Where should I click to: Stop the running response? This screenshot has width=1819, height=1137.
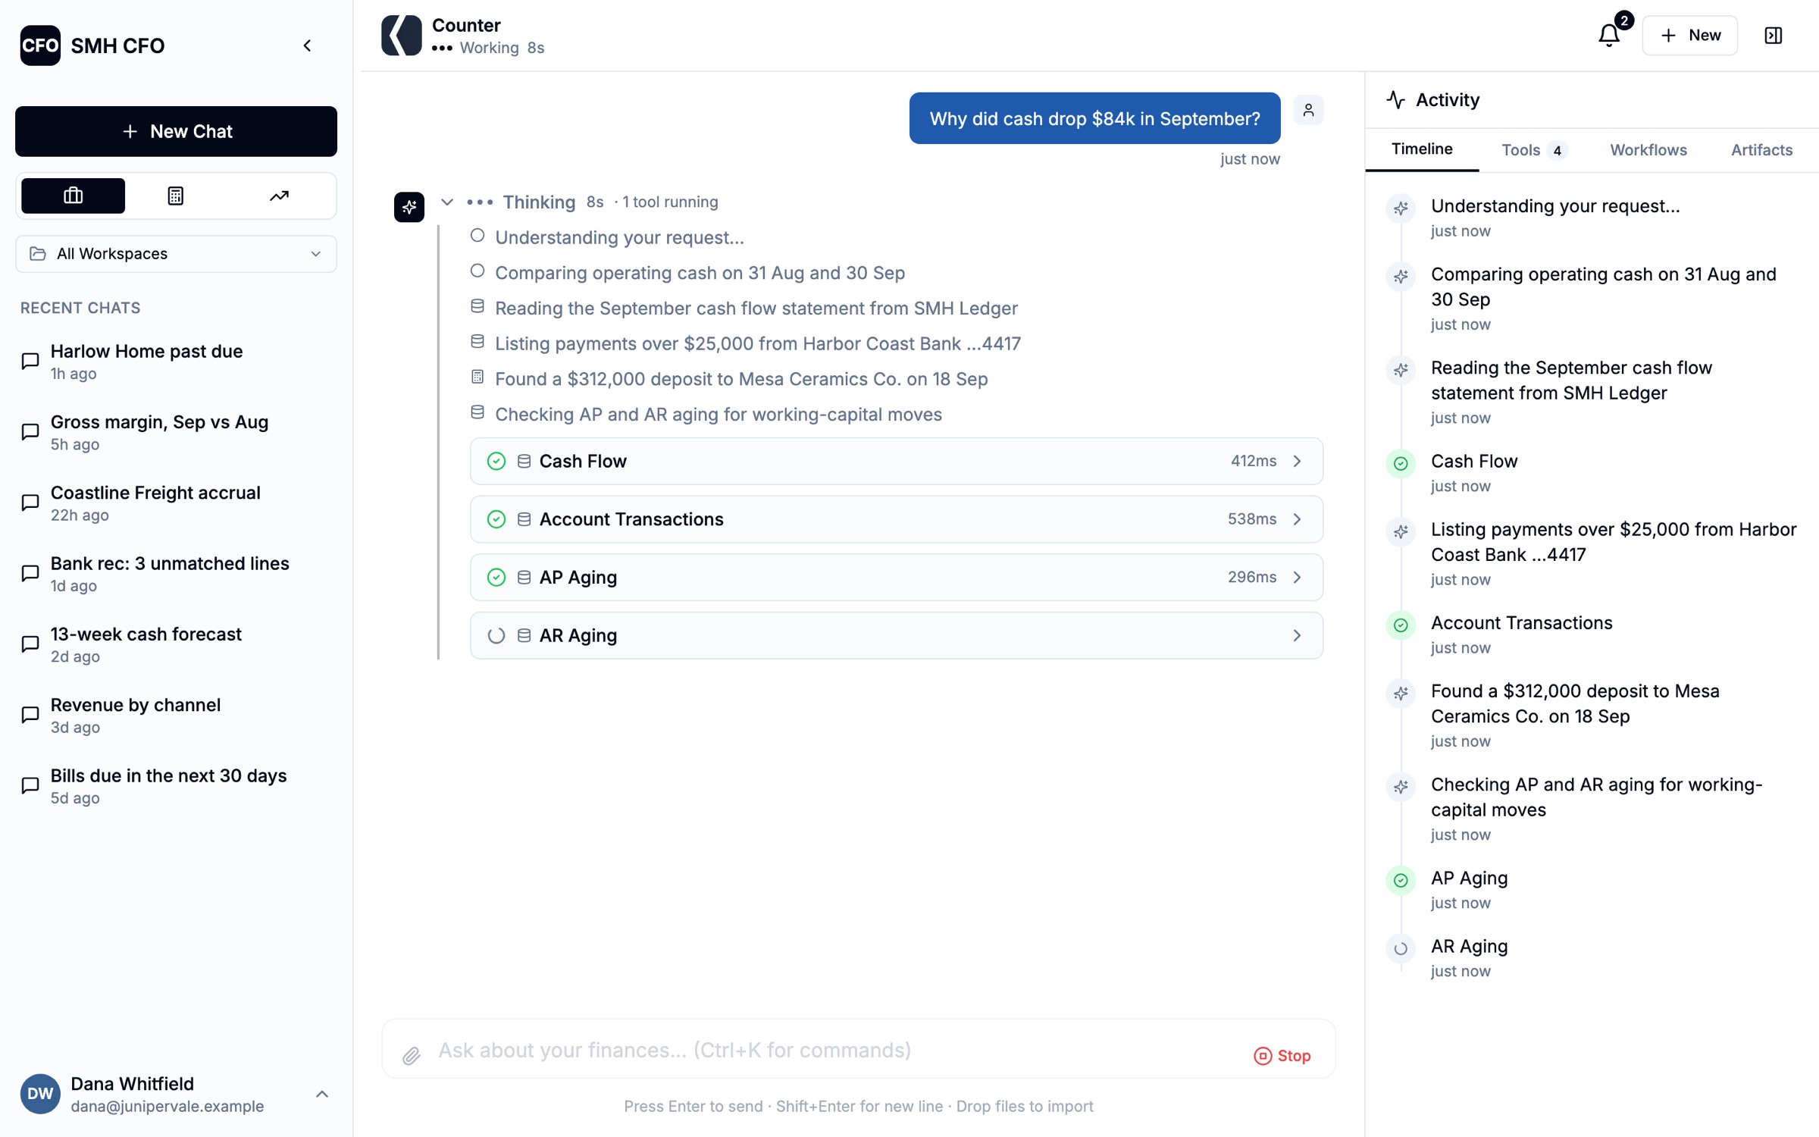[1282, 1055]
